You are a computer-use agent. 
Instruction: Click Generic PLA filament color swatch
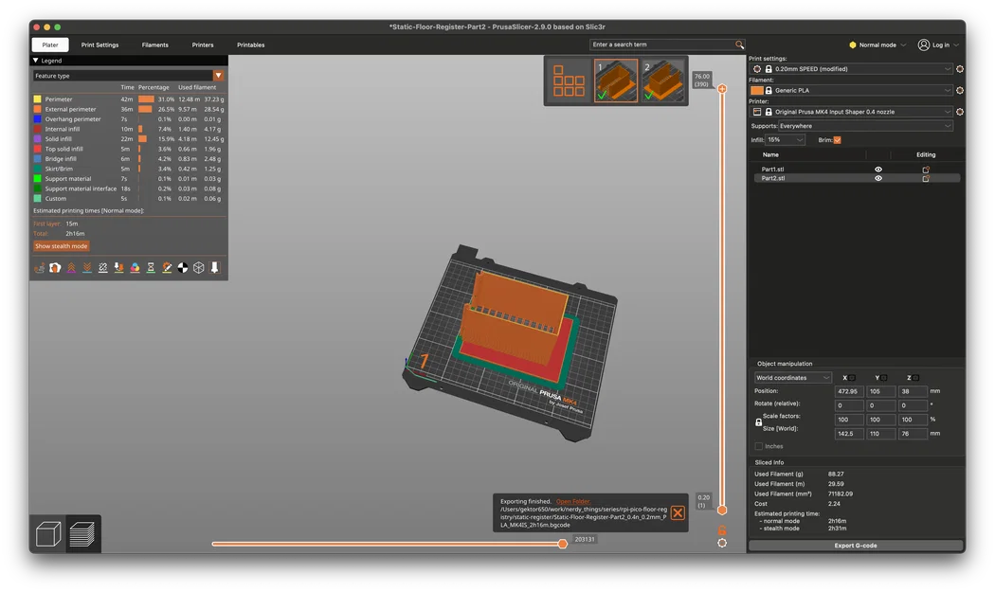[x=757, y=90]
